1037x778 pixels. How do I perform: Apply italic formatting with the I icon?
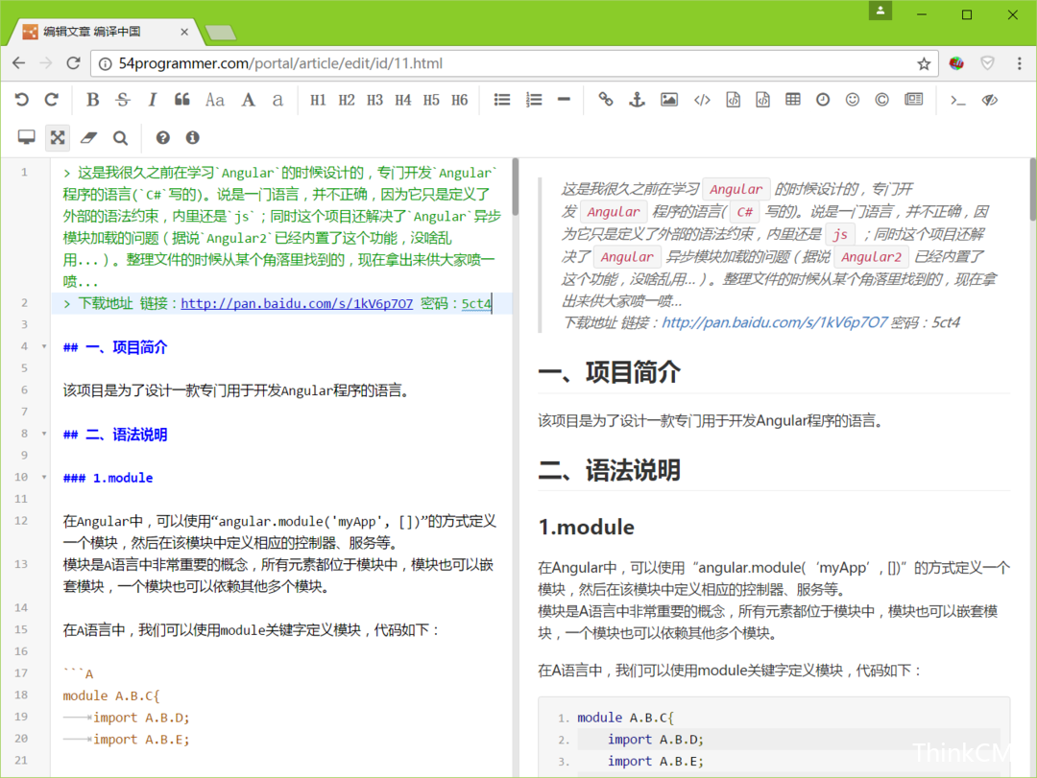[x=152, y=100]
